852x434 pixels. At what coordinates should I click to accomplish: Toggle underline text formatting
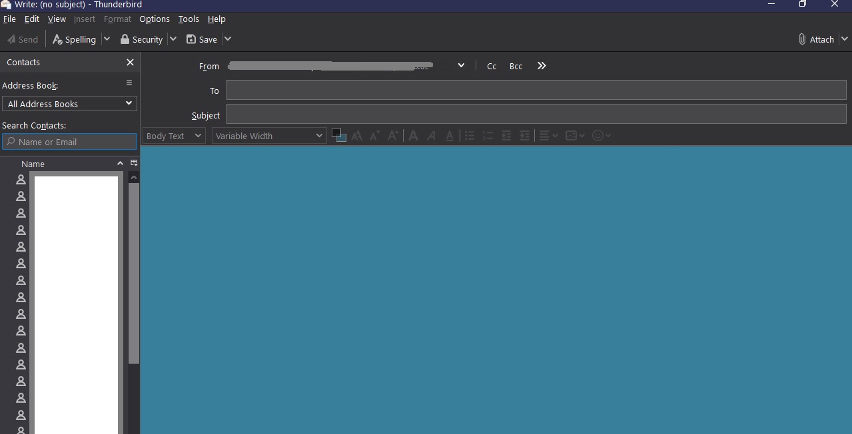450,136
